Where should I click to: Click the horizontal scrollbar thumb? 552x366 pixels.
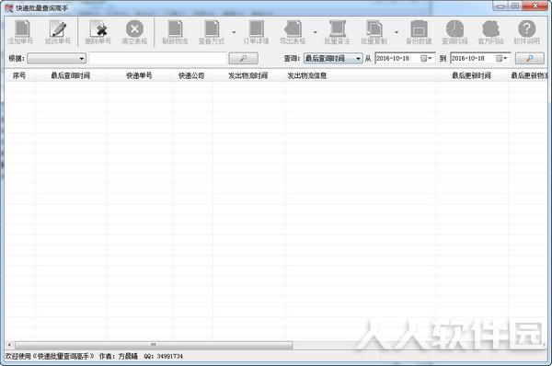coord(154,345)
